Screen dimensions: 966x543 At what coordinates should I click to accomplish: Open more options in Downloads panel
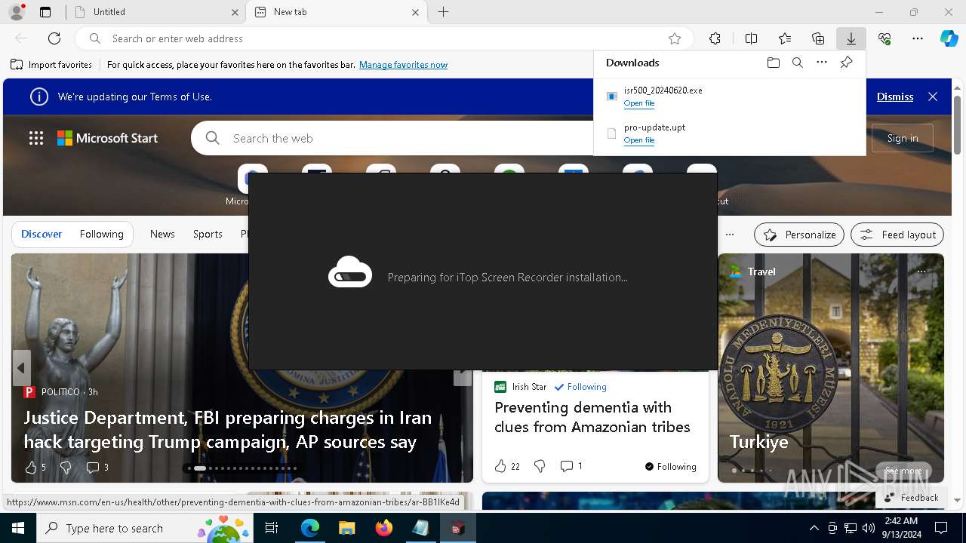pos(822,63)
